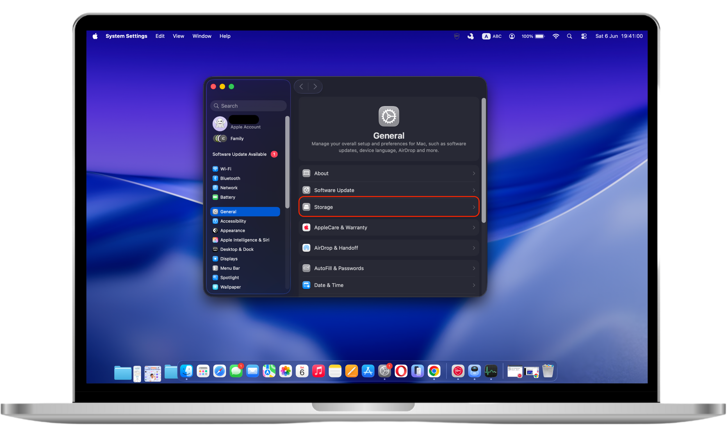Open Maps app from the Dock
727x436 pixels.
click(269, 371)
